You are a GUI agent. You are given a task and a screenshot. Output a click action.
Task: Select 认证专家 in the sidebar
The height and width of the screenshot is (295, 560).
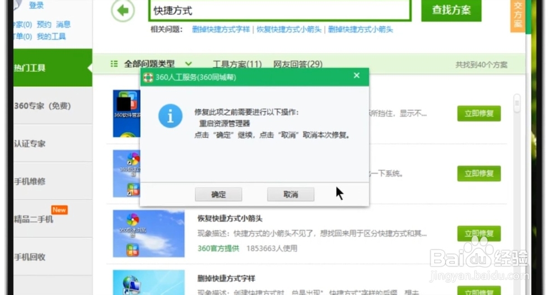[x=52, y=143]
